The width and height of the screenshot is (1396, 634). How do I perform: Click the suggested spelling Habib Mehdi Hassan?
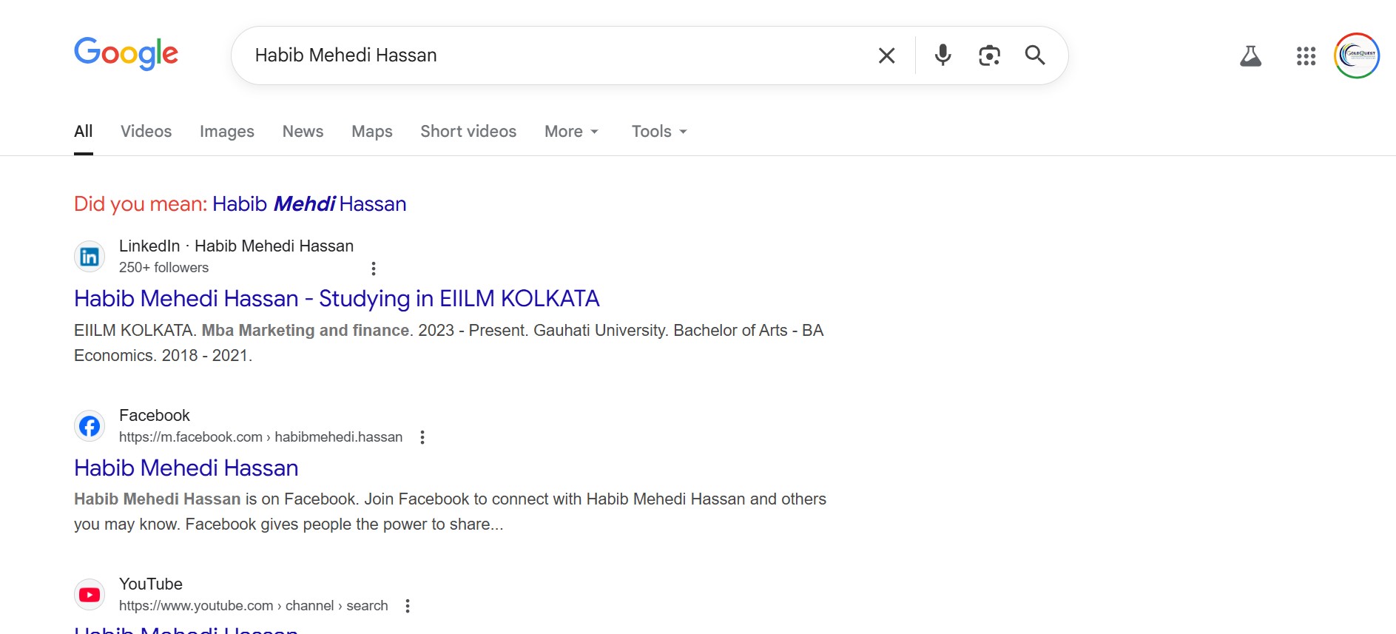click(x=309, y=204)
